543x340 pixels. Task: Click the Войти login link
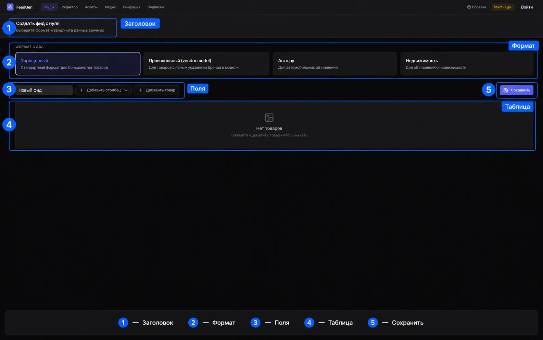click(x=527, y=7)
